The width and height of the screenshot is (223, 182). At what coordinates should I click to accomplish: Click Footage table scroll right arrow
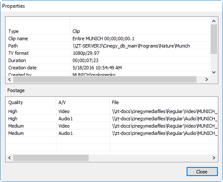tap(214, 158)
